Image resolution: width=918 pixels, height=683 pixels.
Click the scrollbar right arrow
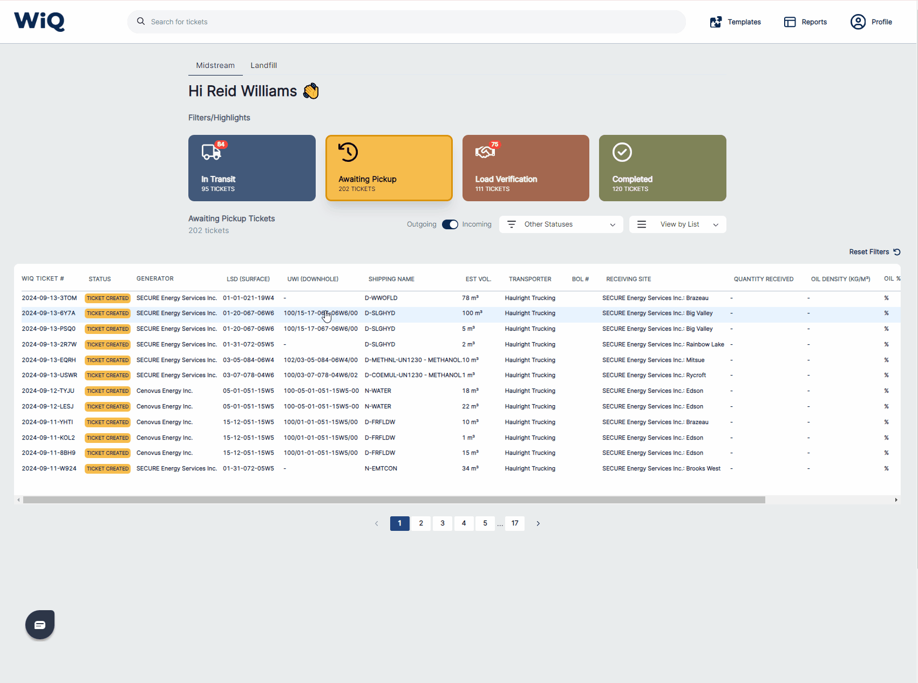click(x=896, y=500)
